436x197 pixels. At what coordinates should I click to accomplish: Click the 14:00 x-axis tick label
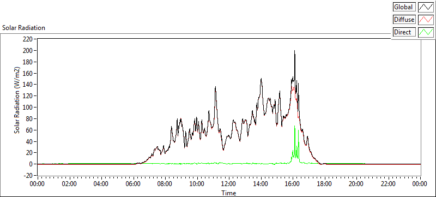click(x=261, y=184)
